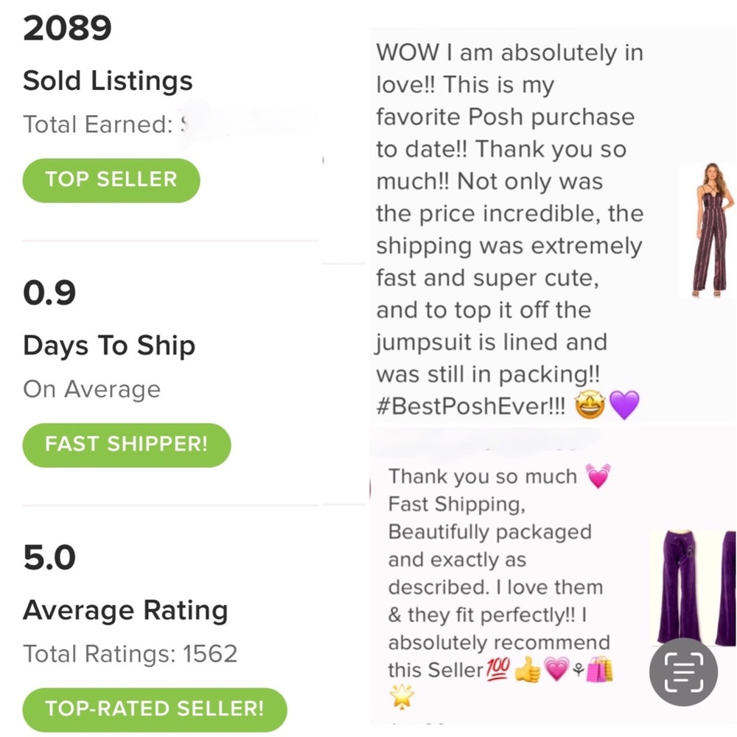Tap pink heart after 'Thank you so much'
The height and width of the screenshot is (737, 737).
coord(598,477)
